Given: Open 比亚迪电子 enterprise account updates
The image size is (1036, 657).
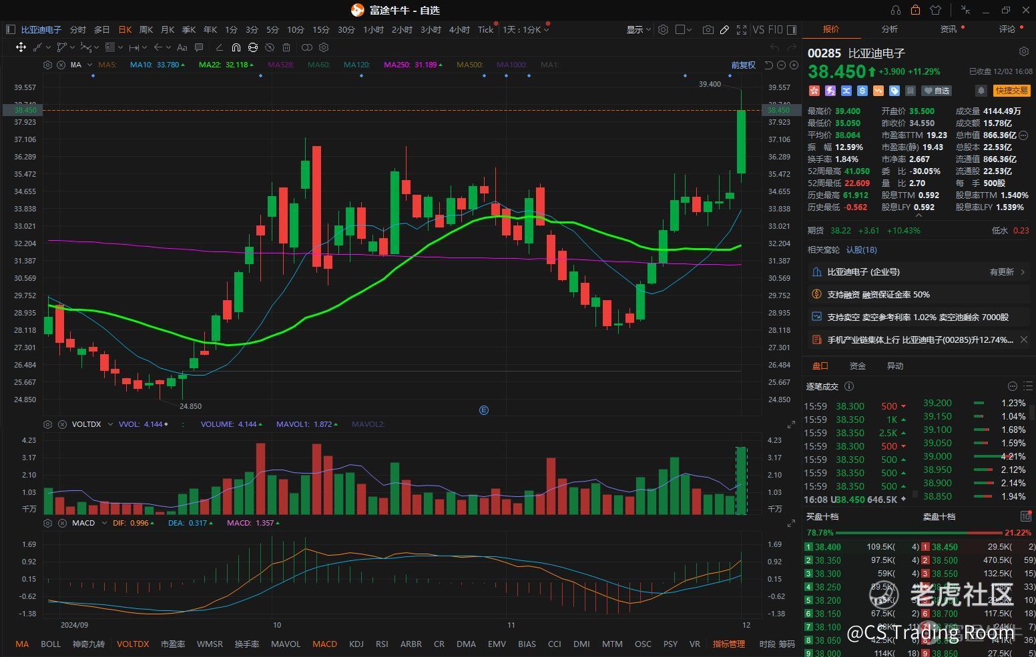Looking at the screenshot, I should pos(919,272).
